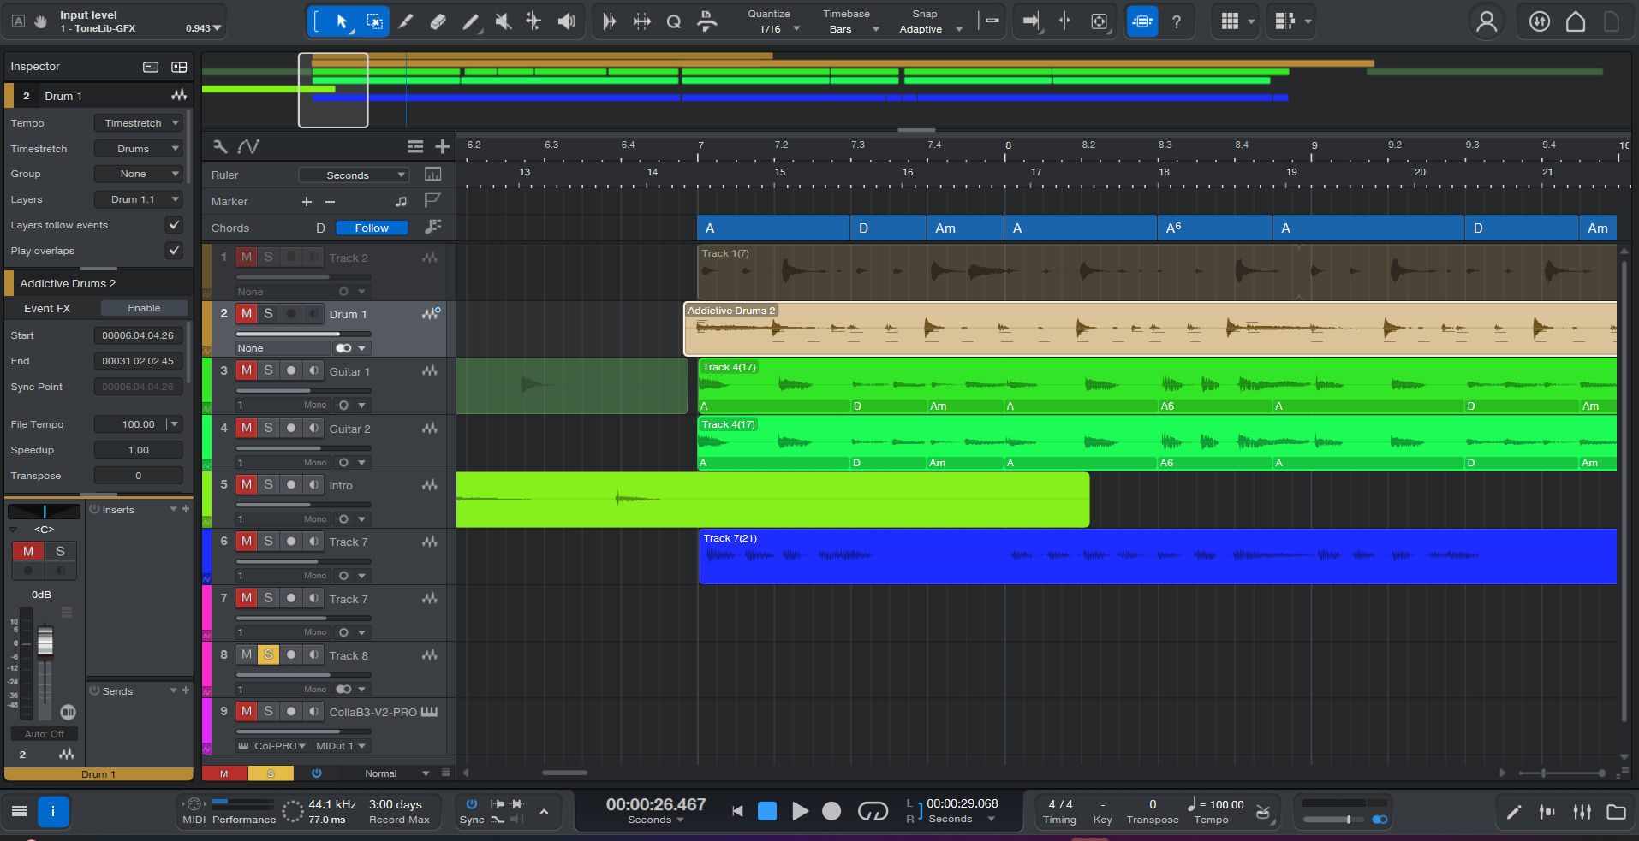Select the Bend tool
This screenshot has width=1639, height=841.
pos(533,21)
